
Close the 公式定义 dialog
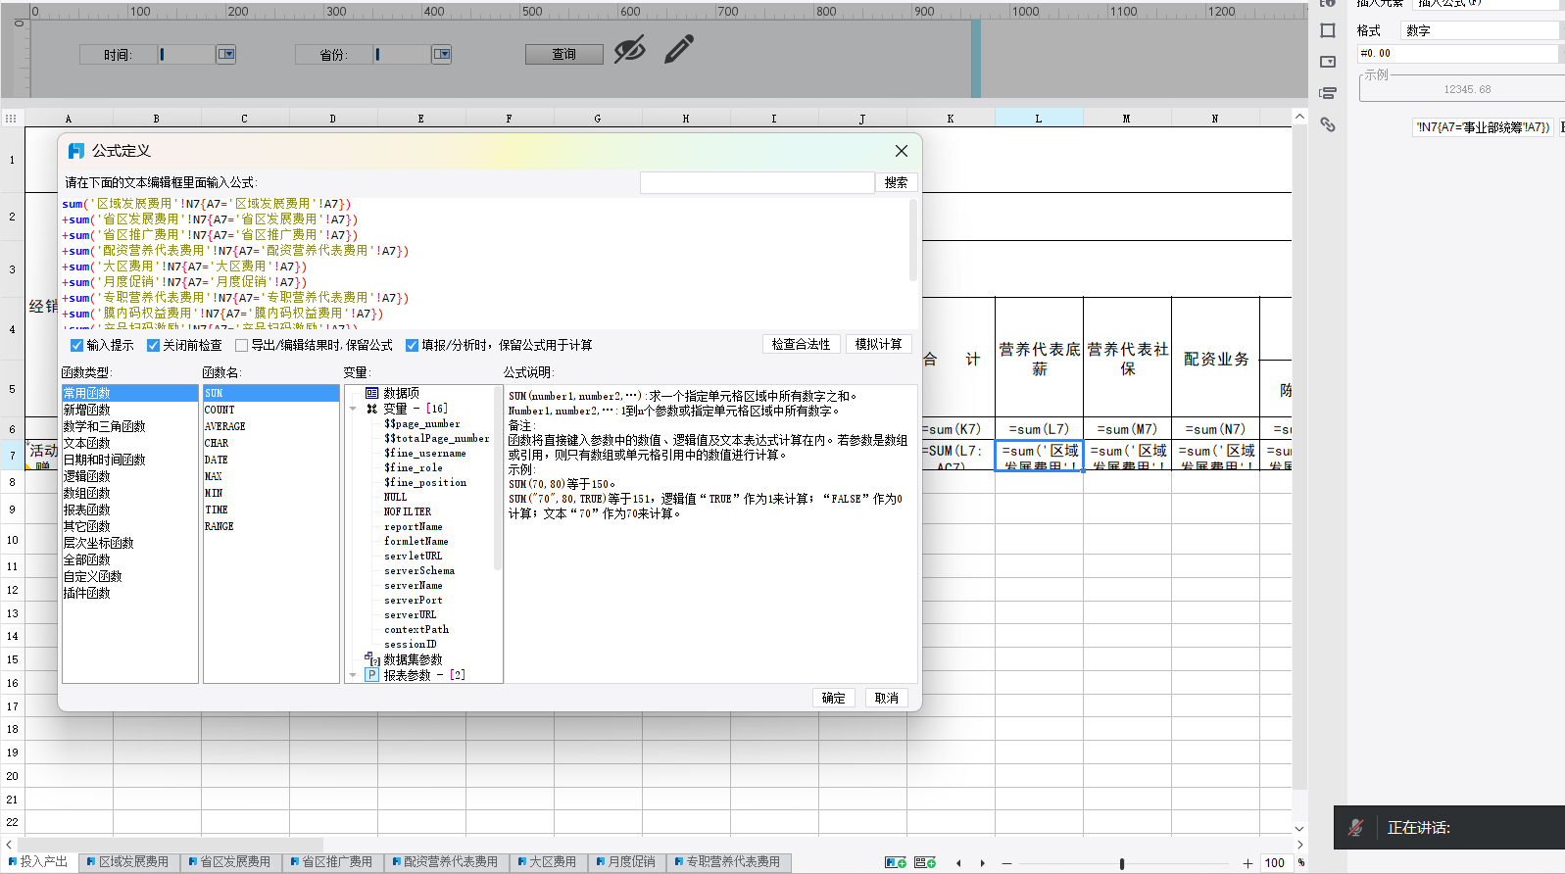[902, 151]
